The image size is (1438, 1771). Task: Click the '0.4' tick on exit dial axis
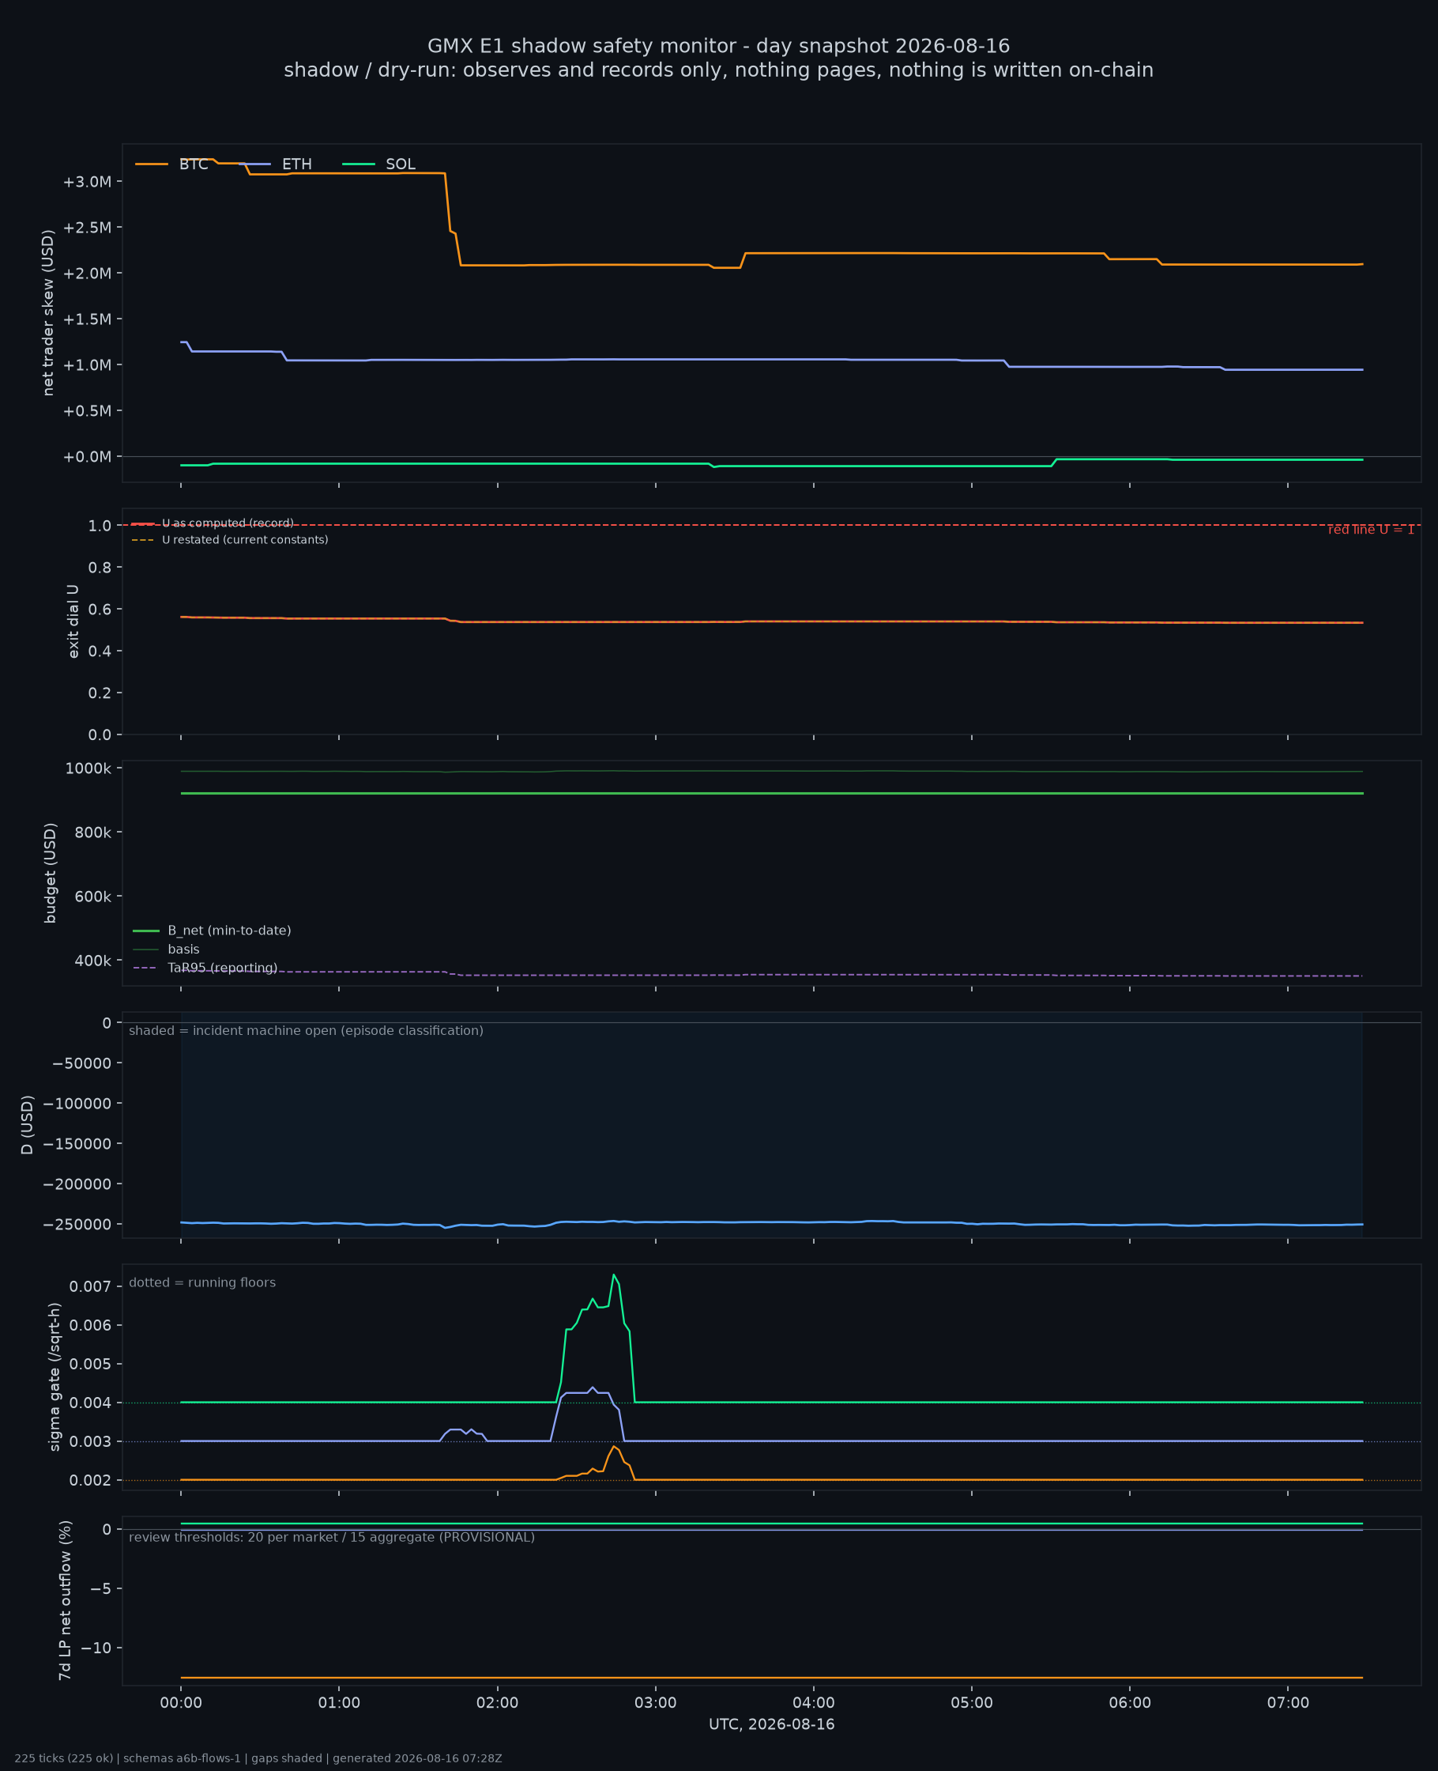pos(100,651)
